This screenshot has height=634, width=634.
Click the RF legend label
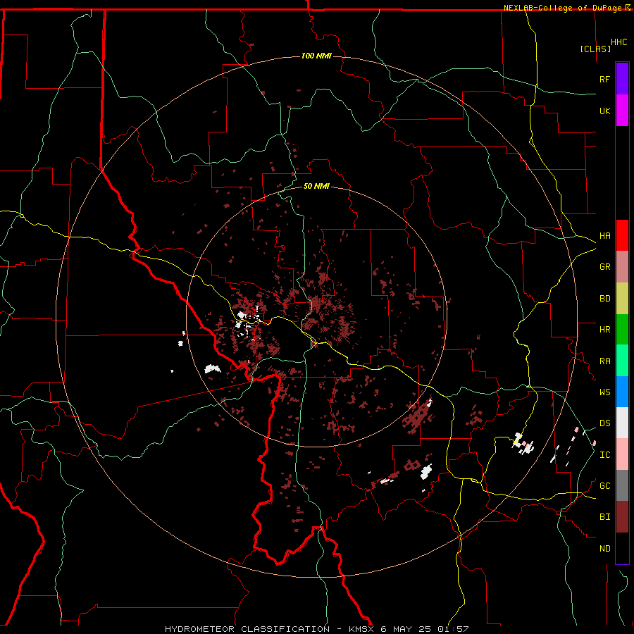click(x=604, y=79)
